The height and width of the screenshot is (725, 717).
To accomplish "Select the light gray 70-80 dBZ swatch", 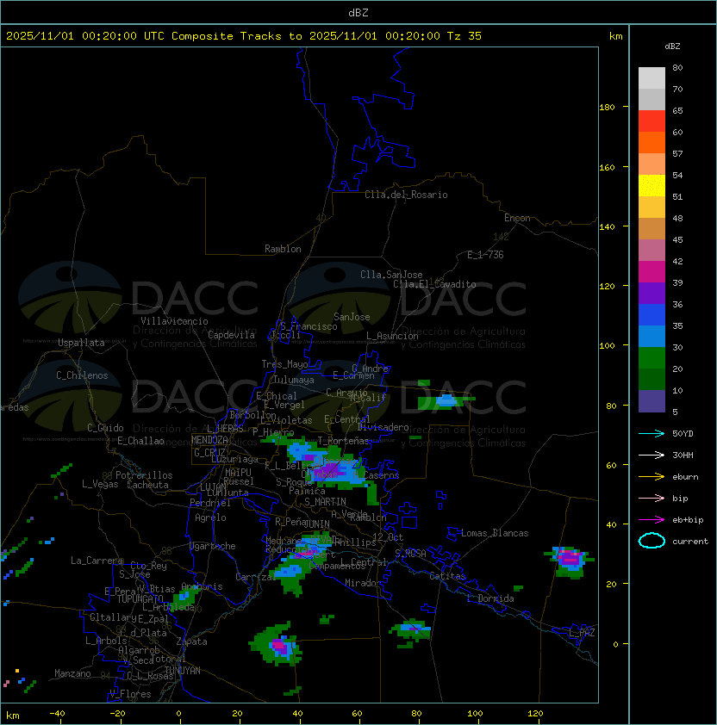I will click(652, 77).
